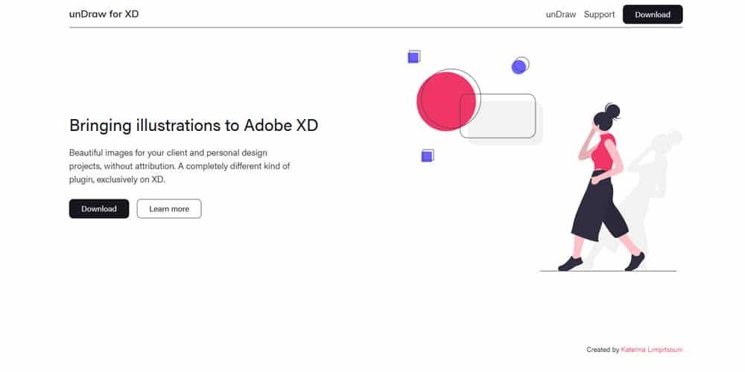Open the unDraw nav link

[x=561, y=15]
